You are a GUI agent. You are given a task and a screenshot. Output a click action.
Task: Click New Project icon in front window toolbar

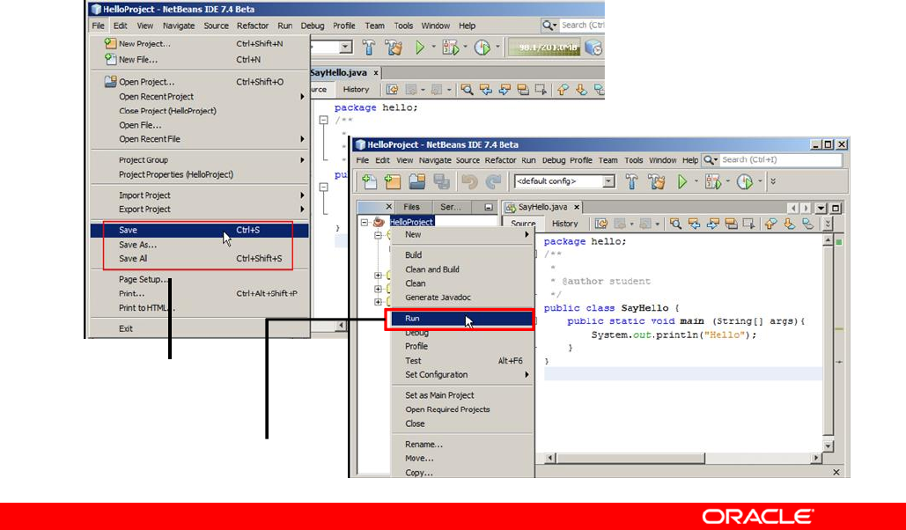pyautogui.click(x=393, y=181)
